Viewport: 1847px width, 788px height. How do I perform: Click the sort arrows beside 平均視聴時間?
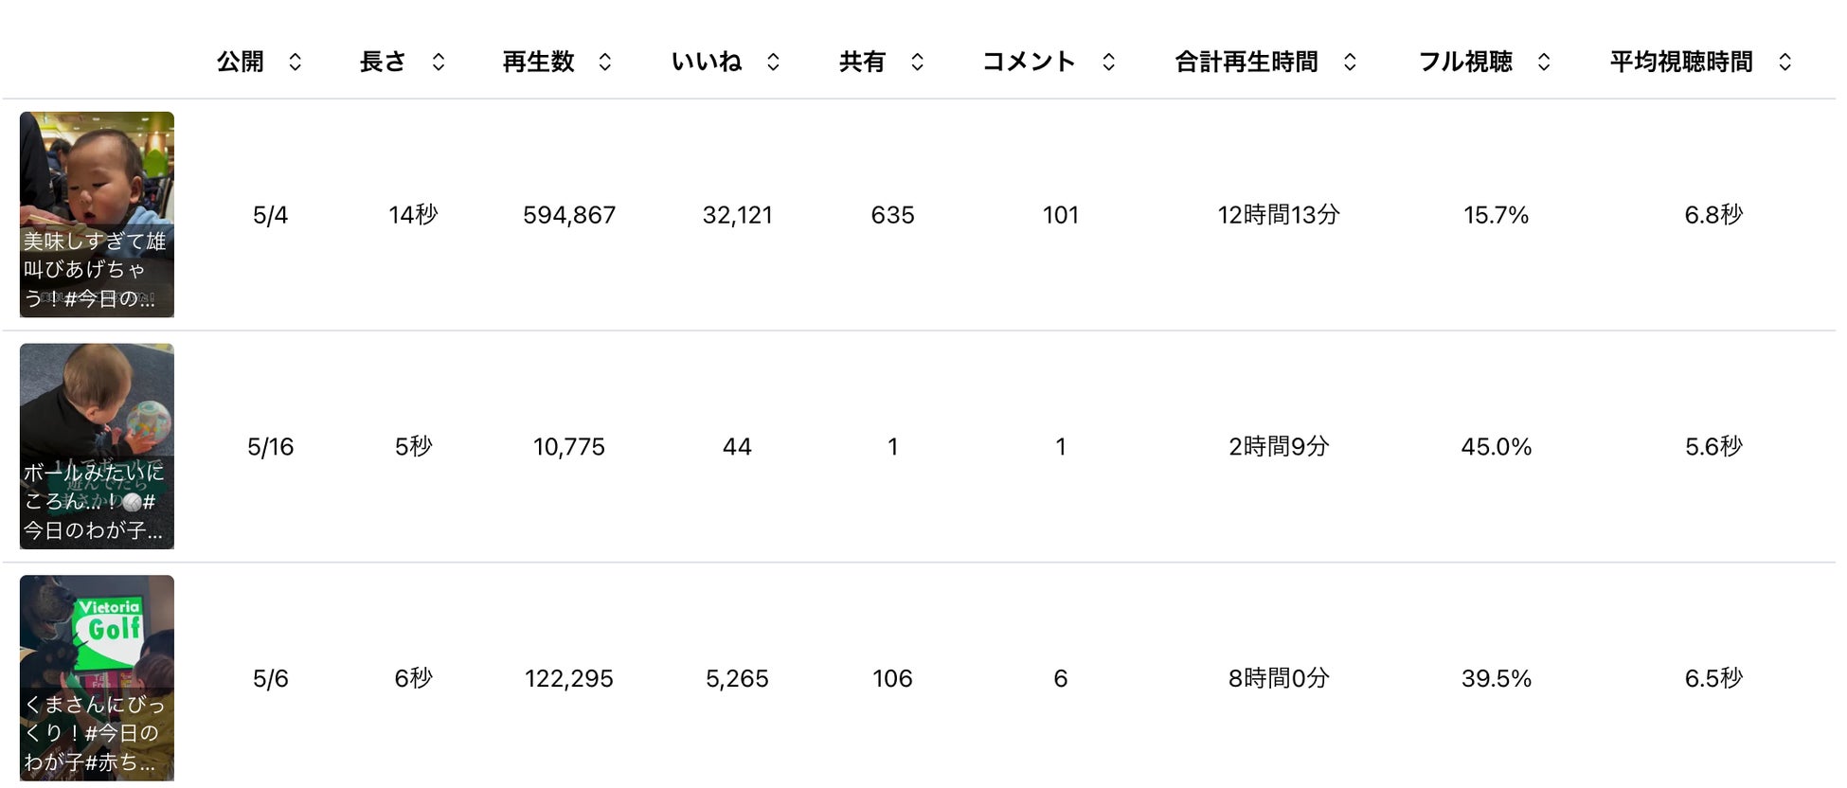(1785, 63)
